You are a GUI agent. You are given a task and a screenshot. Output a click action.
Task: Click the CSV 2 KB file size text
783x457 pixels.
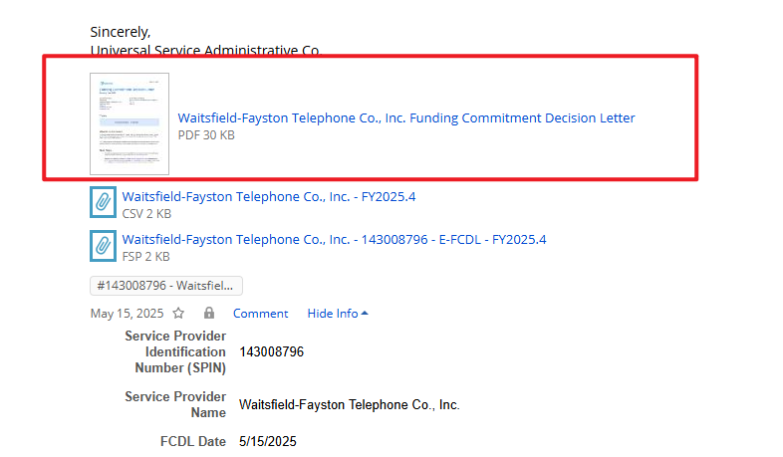point(146,213)
